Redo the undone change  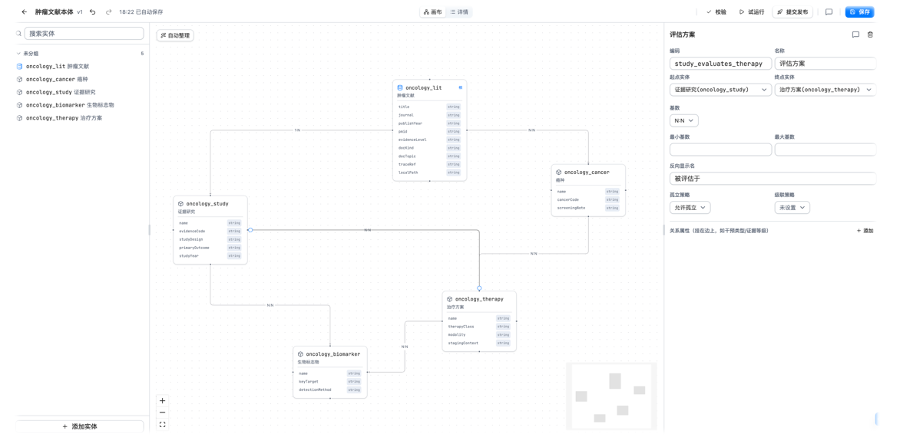pyautogui.click(x=108, y=12)
